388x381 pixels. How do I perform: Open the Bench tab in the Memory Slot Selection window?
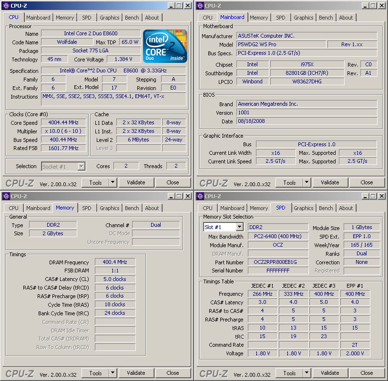click(x=326, y=208)
